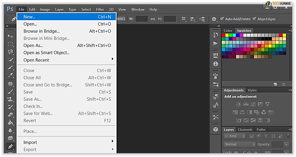Delete swatch using trash icon
The height and width of the screenshot is (157, 296).
[x=284, y=84]
